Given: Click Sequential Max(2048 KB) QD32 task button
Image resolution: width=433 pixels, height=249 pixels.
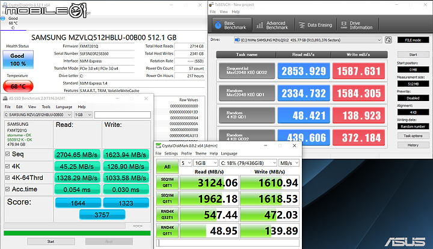Looking at the screenshot, I should coord(247,70).
